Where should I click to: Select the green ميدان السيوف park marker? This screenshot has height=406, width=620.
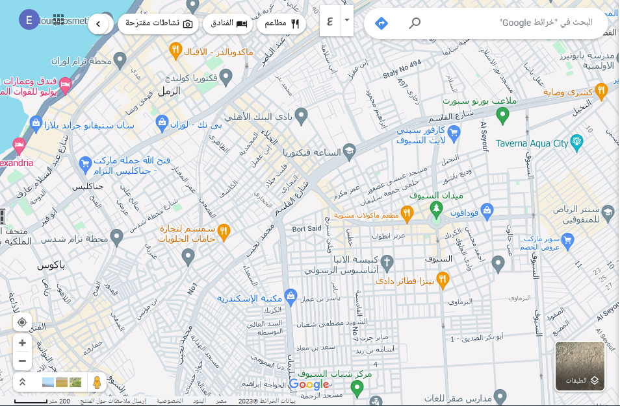click(x=437, y=209)
